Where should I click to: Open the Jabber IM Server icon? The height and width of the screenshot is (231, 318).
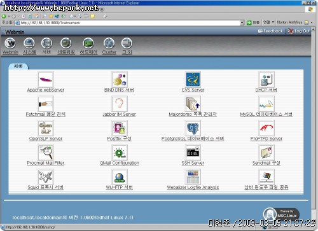pyautogui.click(x=120, y=104)
